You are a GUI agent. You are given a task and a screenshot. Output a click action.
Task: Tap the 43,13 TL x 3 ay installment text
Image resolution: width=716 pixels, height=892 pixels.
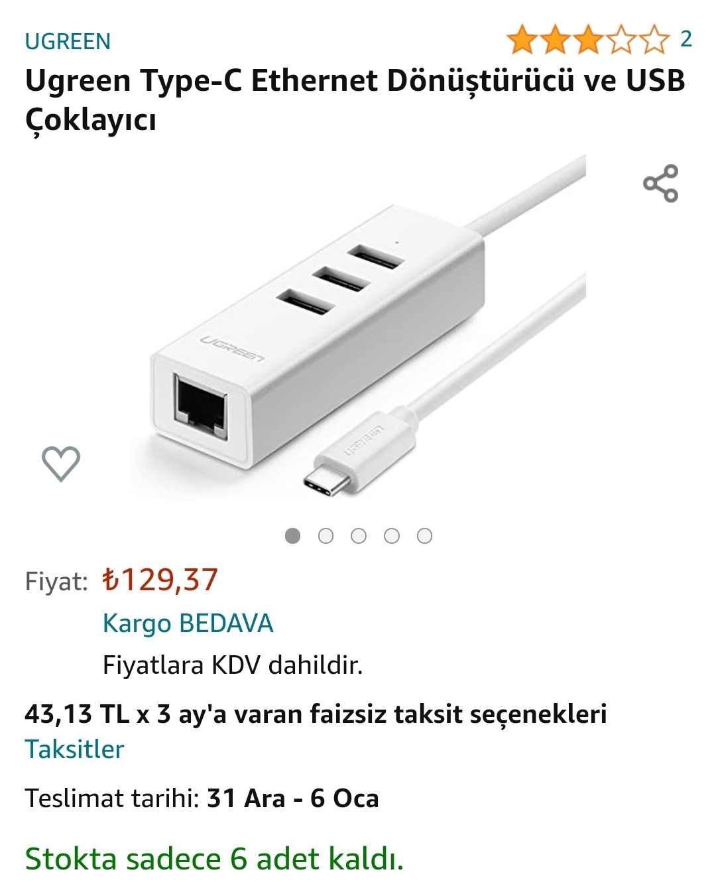tap(316, 714)
